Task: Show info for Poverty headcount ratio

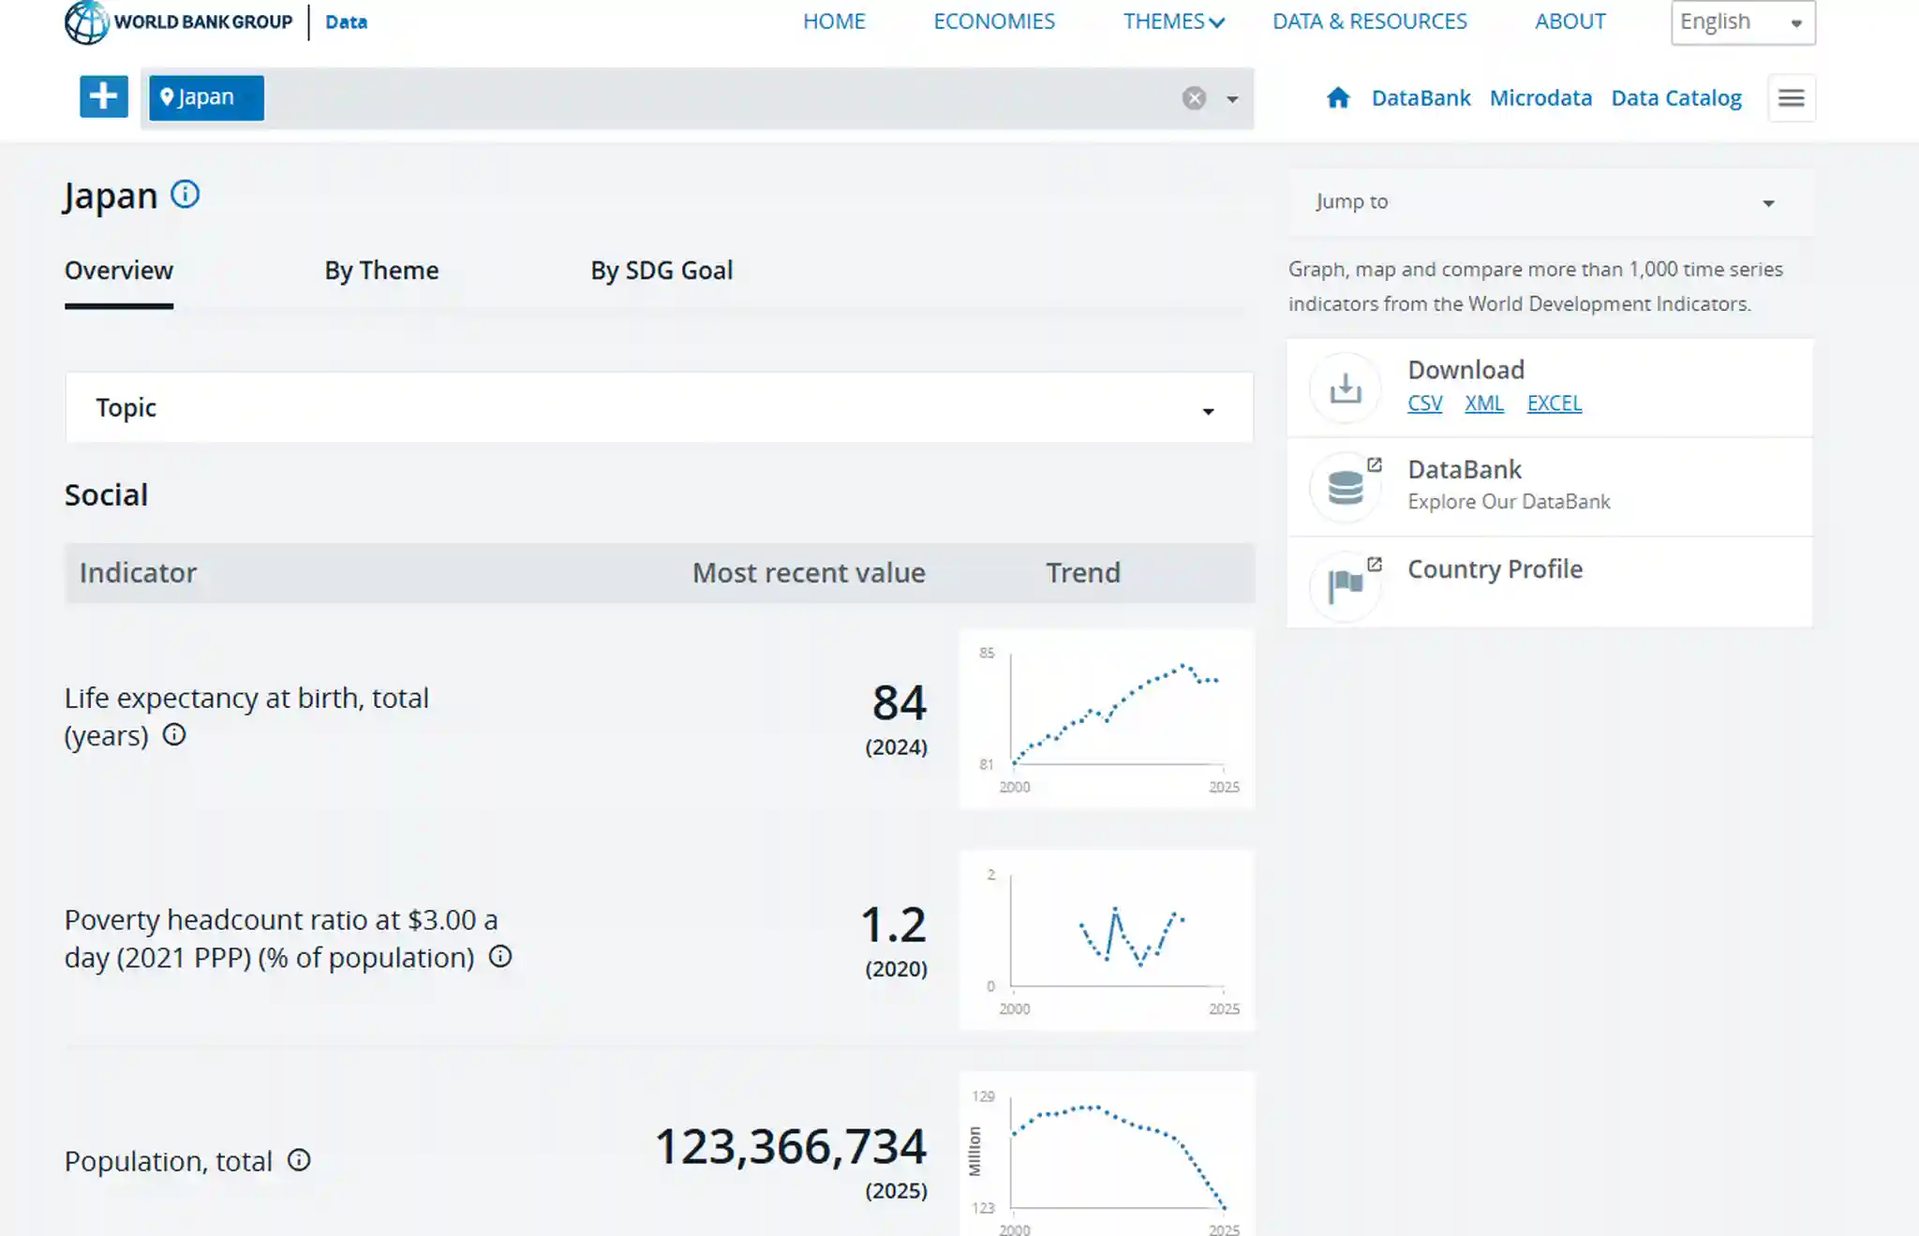Action: [x=500, y=956]
